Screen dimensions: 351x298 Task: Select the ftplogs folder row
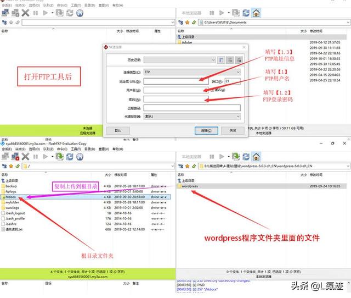[86, 191]
